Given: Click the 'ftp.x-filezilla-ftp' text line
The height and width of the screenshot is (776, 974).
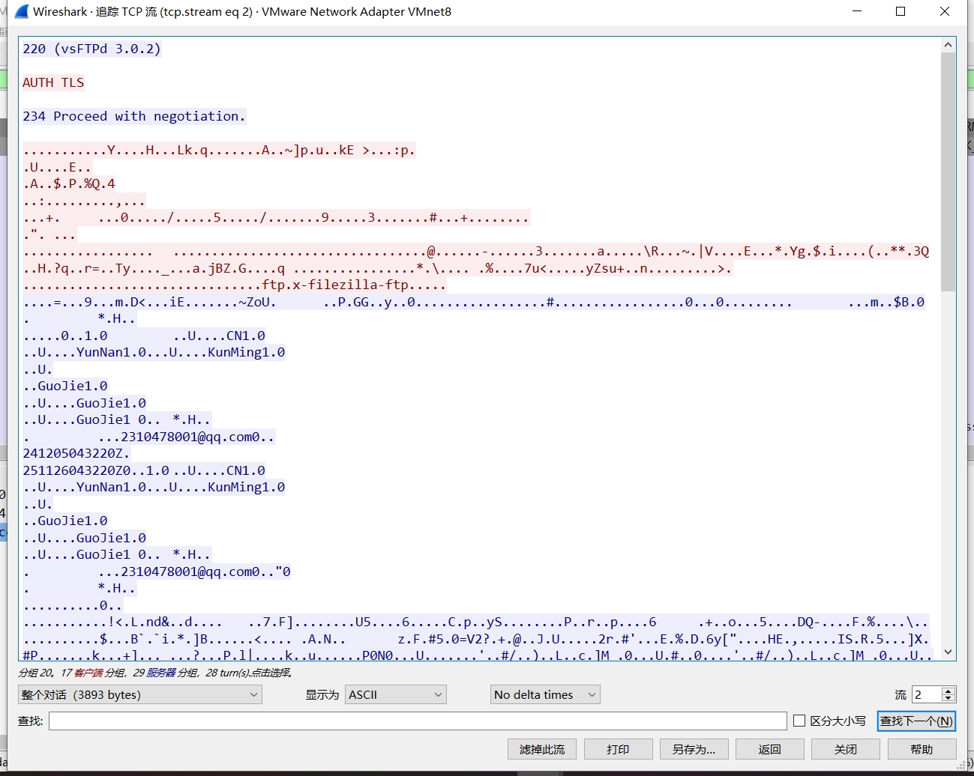Looking at the screenshot, I should pos(234,285).
